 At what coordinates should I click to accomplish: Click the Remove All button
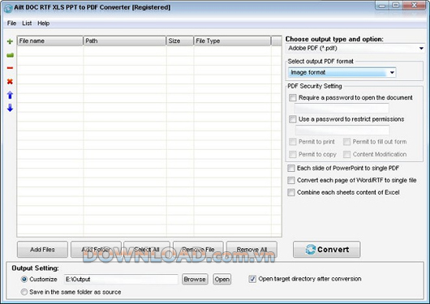click(x=252, y=250)
